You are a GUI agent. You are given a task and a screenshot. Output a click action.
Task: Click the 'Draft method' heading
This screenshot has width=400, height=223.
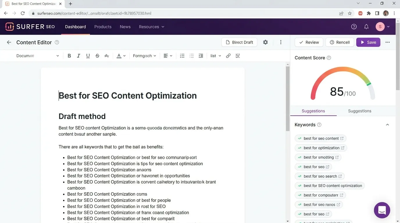pos(82,116)
